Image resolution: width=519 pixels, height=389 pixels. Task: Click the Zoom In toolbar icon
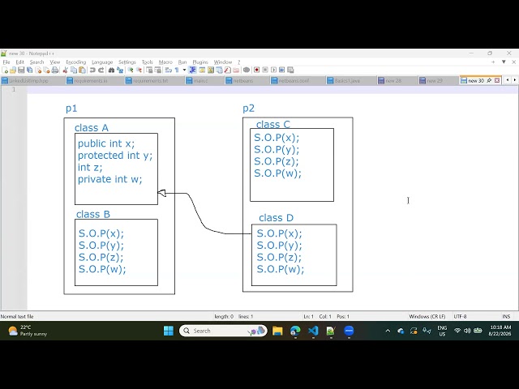pyautogui.click(x=131, y=71)
